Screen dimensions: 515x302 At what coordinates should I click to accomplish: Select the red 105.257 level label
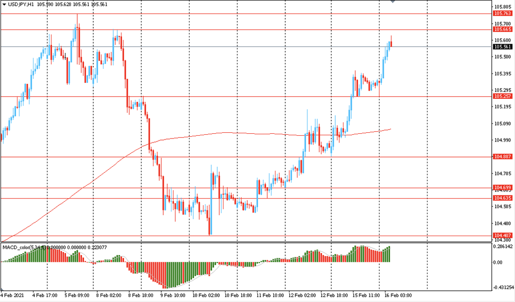pos(503,96)
